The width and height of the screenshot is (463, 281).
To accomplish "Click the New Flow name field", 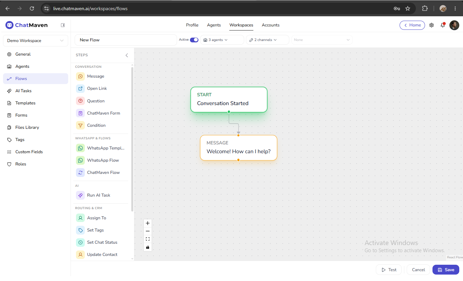I will click(126, 40).
